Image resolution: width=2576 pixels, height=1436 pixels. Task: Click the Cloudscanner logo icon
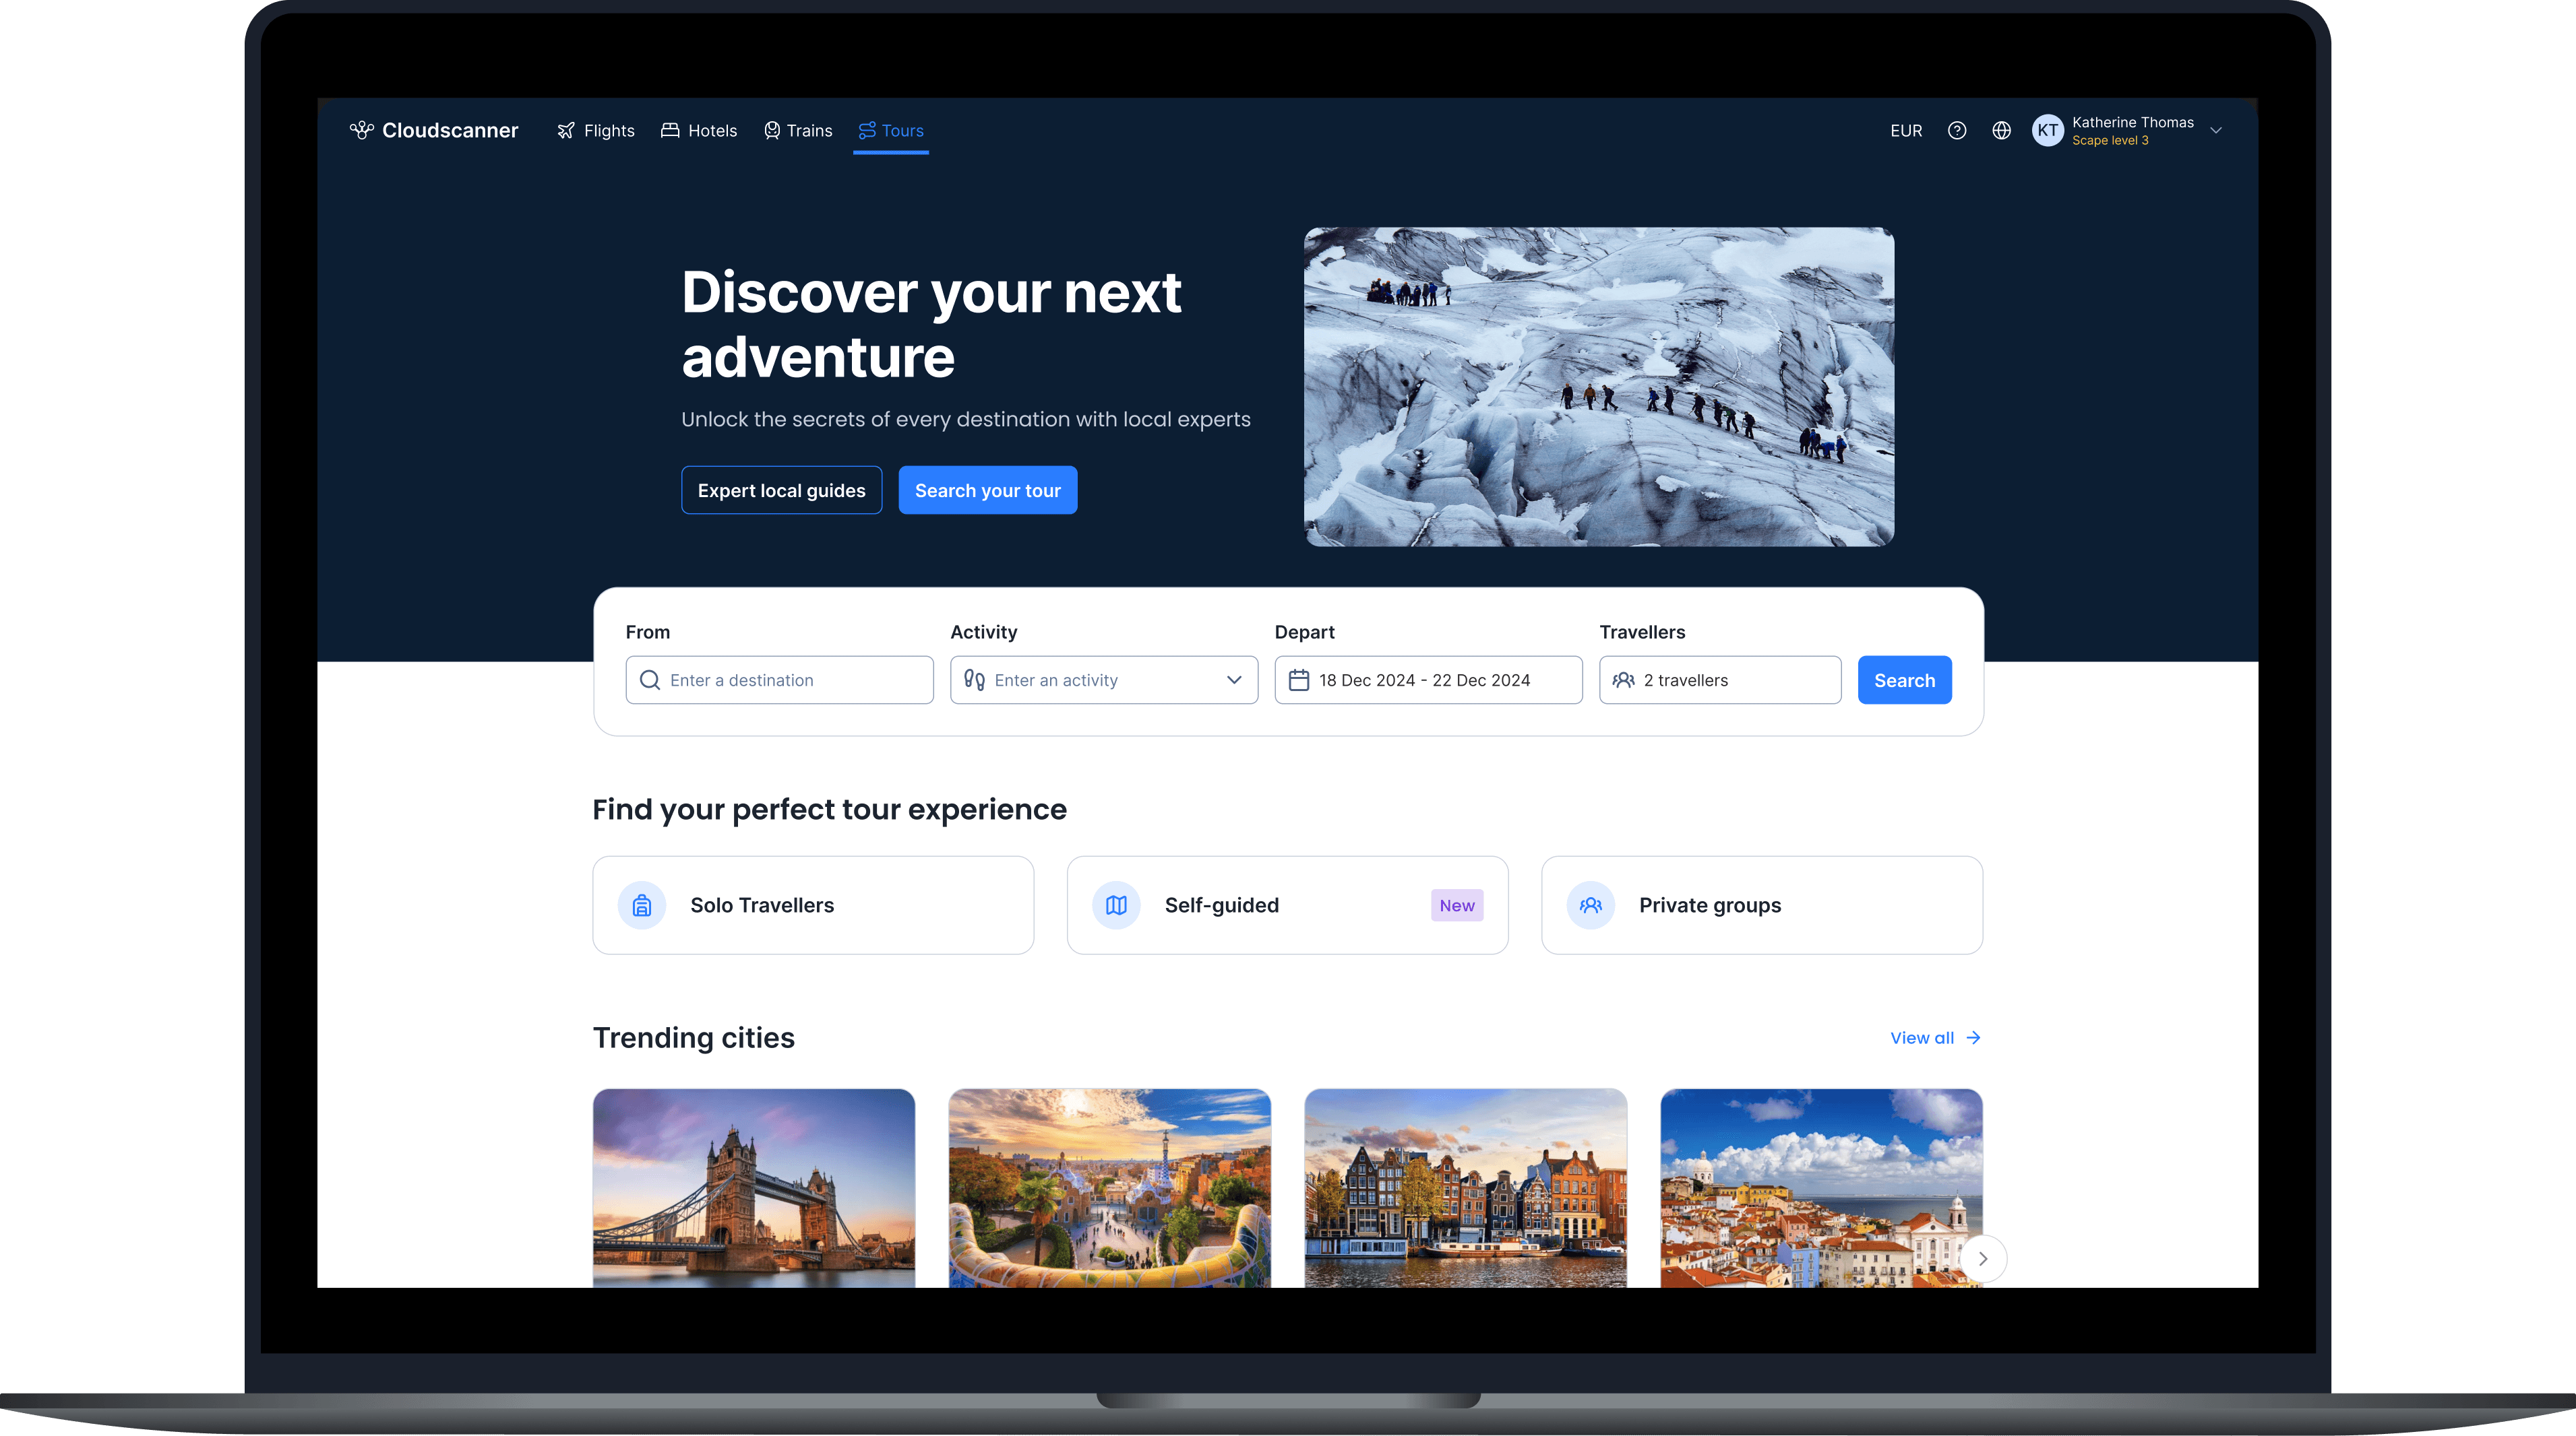click(361, 130)
